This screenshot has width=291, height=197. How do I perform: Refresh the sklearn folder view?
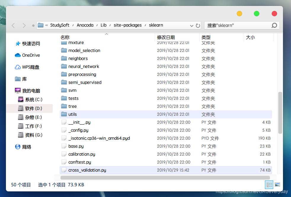pos(198,25)
